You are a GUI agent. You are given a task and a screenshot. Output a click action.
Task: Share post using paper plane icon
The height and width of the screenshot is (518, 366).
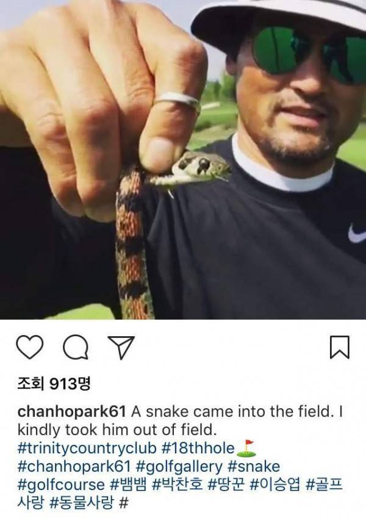tap(121, 347)
